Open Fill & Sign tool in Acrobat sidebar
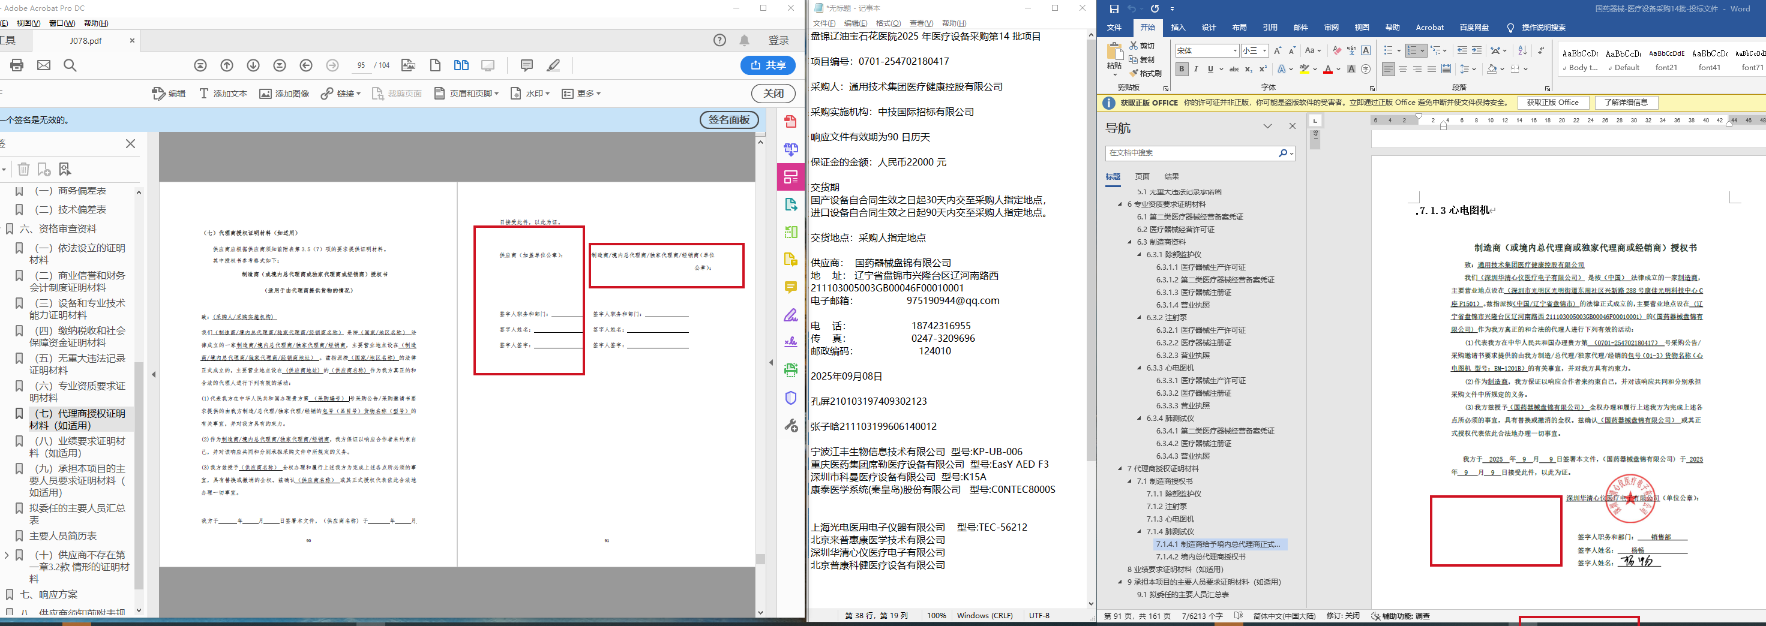This screenshot has width=1766, height=626. tap(790, 315)
